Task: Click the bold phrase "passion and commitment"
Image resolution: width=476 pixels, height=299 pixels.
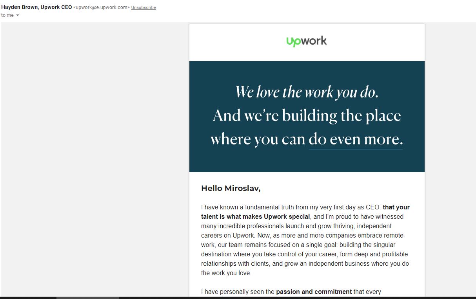Action: (314, 292)
